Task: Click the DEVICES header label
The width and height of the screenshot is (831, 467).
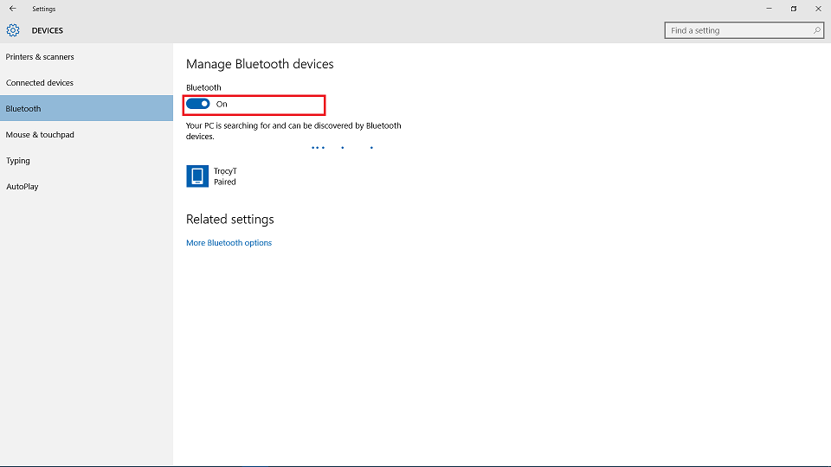Action: click(47, 31)
